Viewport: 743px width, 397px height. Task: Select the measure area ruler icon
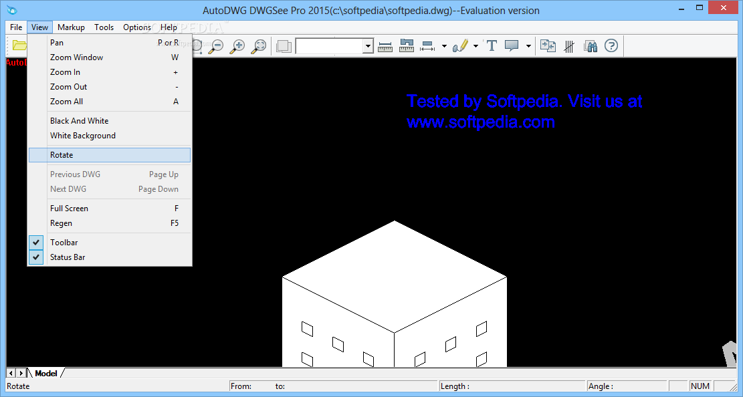point(407,46)
